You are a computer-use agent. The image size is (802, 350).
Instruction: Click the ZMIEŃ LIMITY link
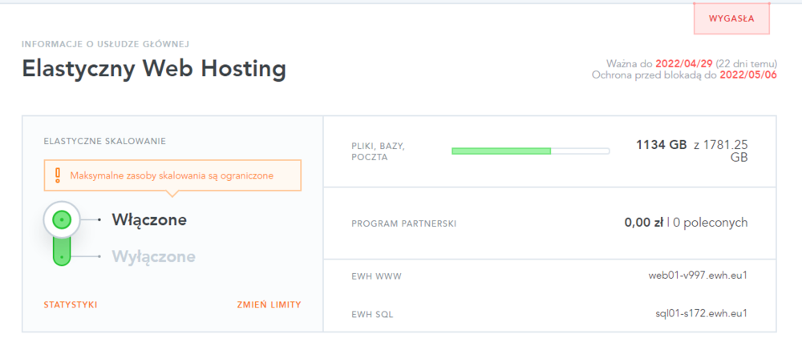tap(269, 304)
